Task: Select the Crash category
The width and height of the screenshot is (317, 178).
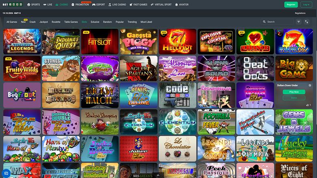Action: (33, 22)
